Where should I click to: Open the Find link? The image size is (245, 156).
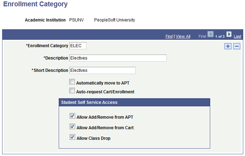(169, 36)
